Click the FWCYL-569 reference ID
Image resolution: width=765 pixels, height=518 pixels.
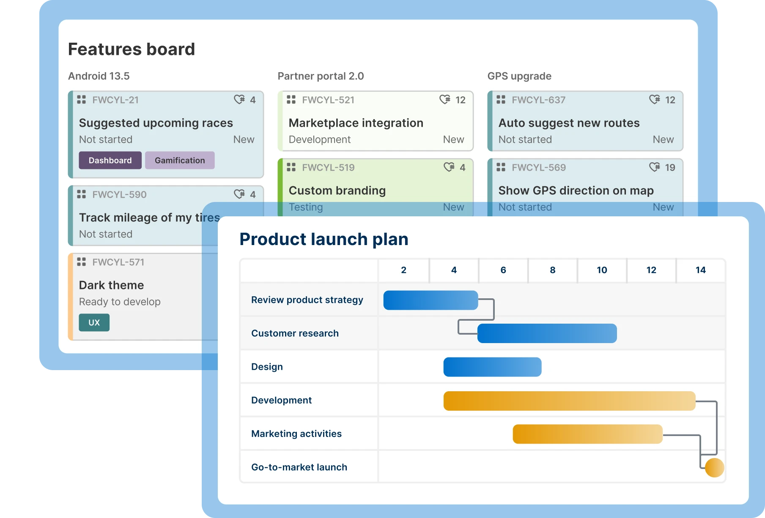pyautogui.click(x=539, y=167)
